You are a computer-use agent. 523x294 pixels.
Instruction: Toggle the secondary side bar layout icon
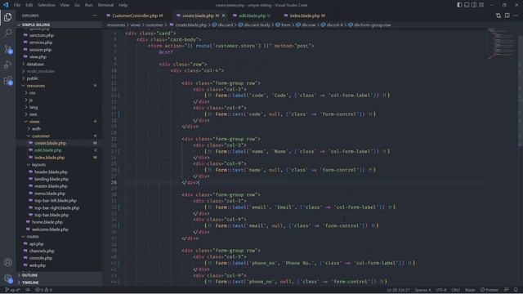tap(474, 5)
